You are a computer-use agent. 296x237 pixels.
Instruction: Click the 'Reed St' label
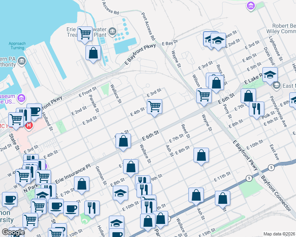pyautogui.click(x=185, y=131)
